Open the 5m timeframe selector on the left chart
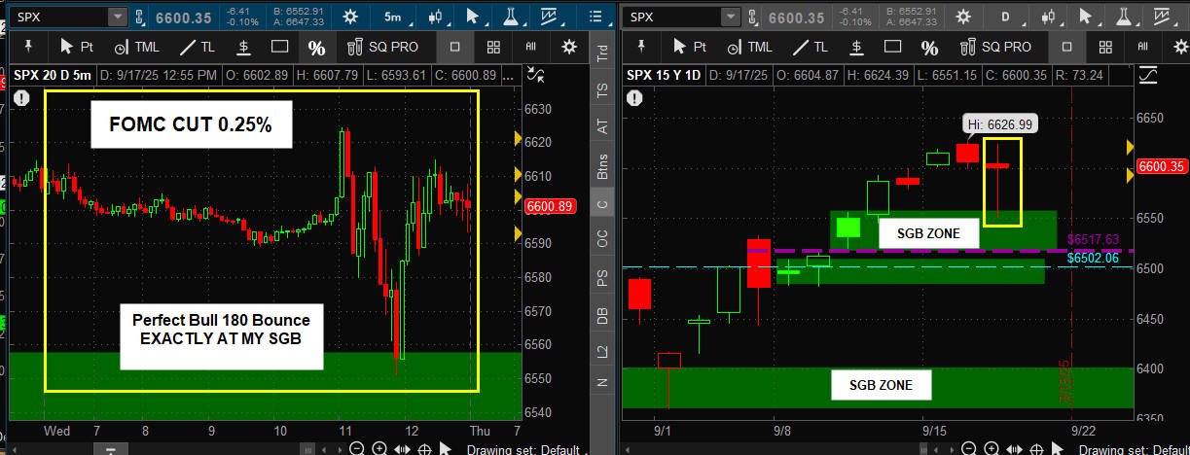The width and height of the screenshot is (1190, 455). tap(392, 17)
